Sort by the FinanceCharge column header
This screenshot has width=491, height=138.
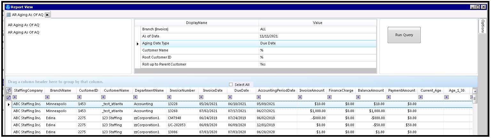click(341, 91)
